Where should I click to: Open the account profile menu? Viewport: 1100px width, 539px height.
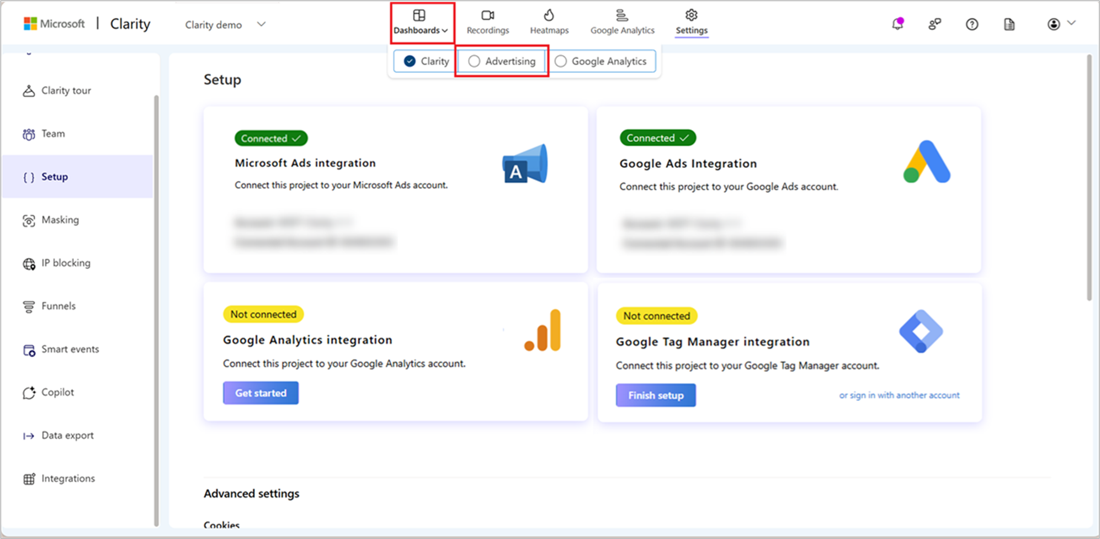[x=1061, y=24]
